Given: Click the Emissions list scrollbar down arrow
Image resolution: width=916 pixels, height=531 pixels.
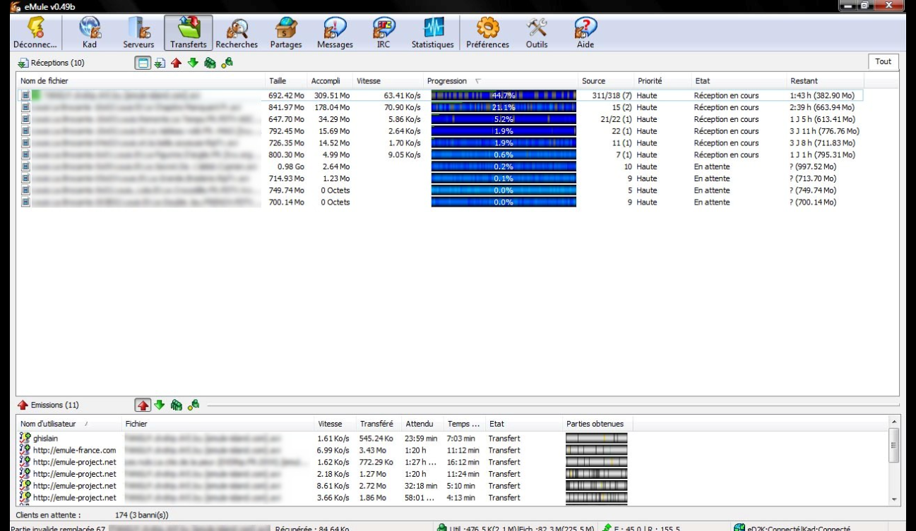Looking at the screenshot, I should [894, 499].
